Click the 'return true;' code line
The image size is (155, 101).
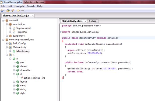pyautogui.click(x=75, y=72)
